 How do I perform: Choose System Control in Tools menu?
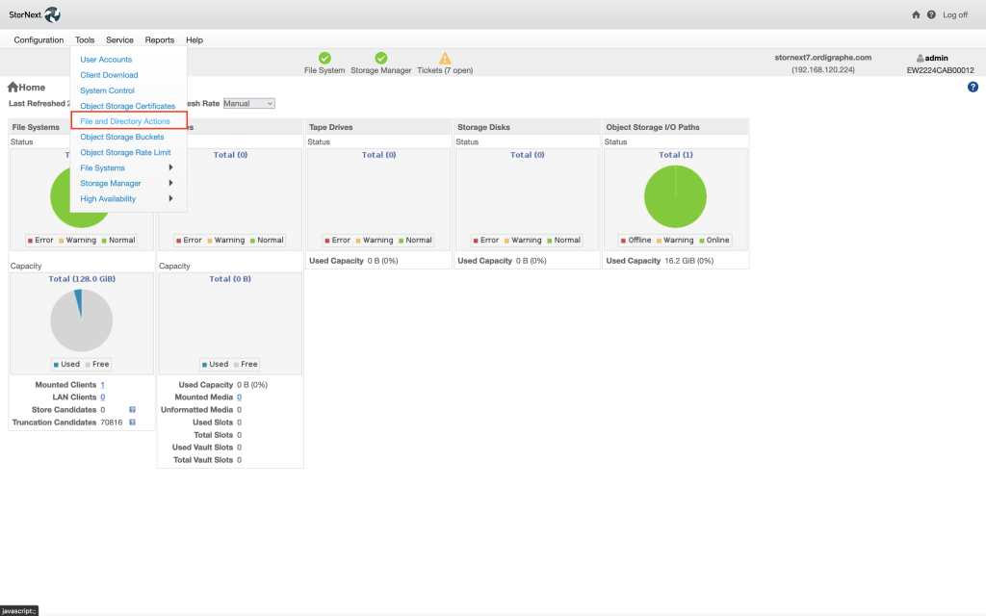click(108, 90)
